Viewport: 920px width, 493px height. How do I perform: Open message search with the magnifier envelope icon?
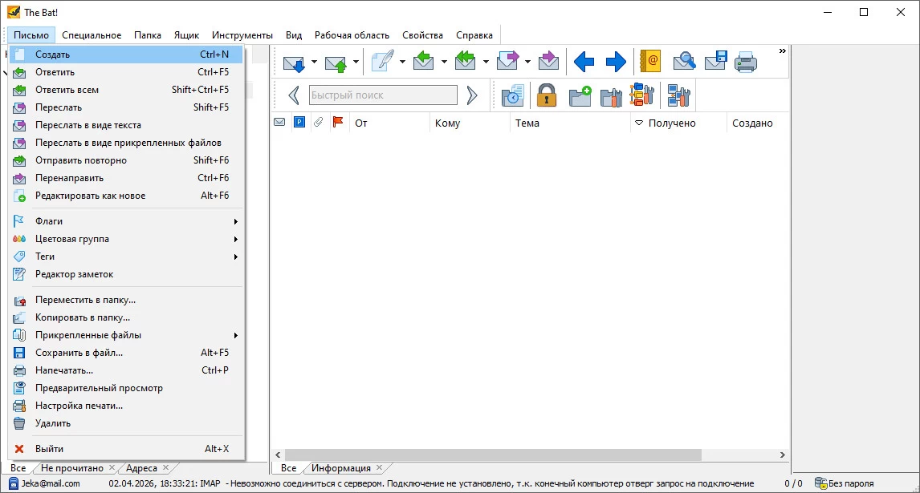point(684,61)
